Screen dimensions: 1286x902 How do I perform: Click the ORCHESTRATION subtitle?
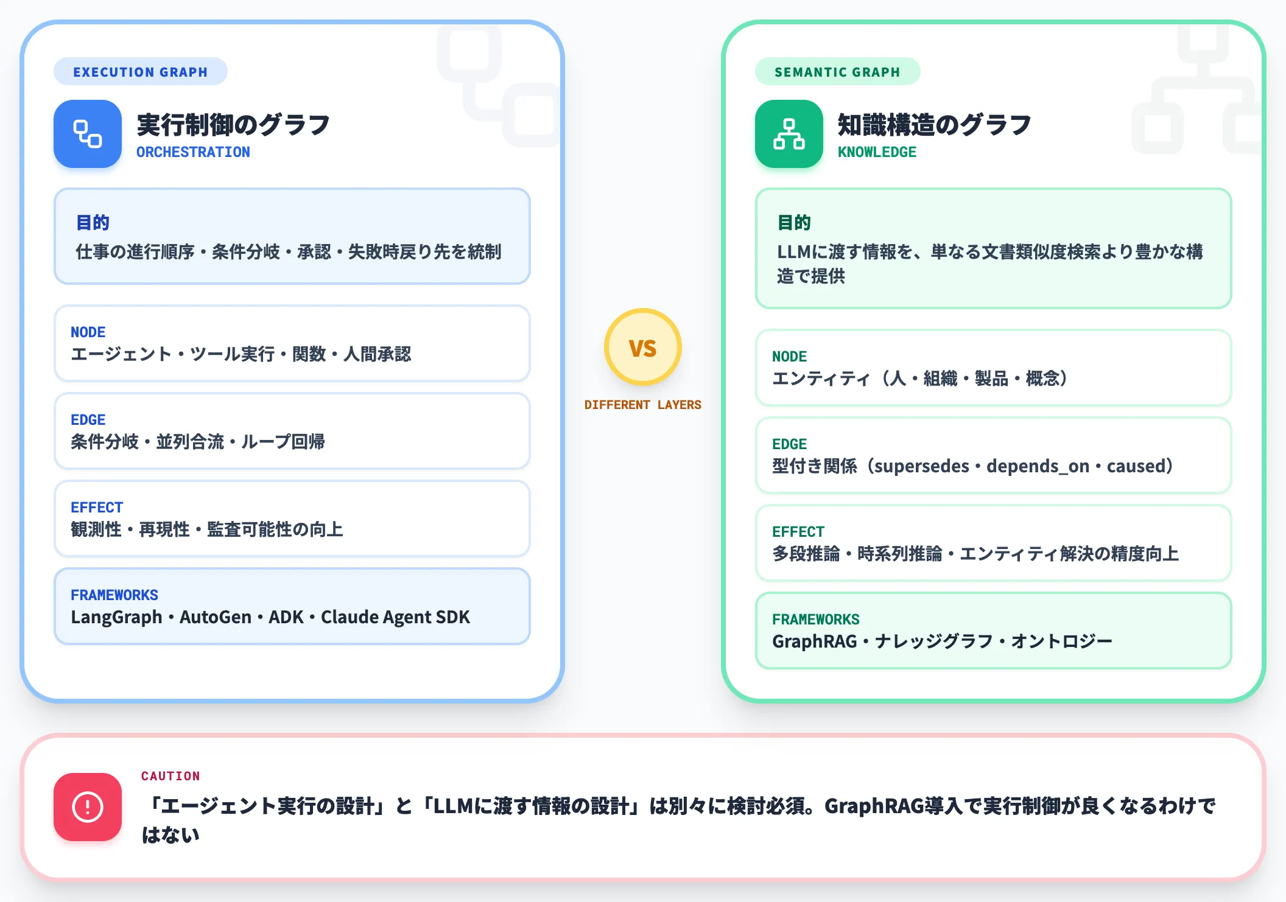[x=193, y=152]
